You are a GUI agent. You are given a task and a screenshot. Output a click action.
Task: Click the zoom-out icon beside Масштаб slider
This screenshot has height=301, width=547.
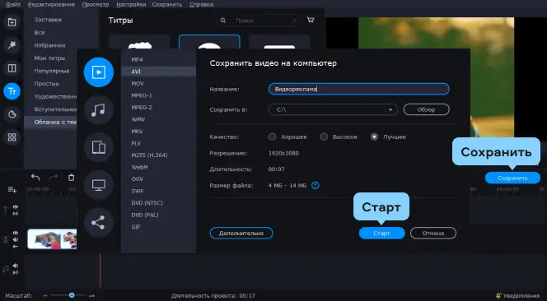(x=44, y=296)
